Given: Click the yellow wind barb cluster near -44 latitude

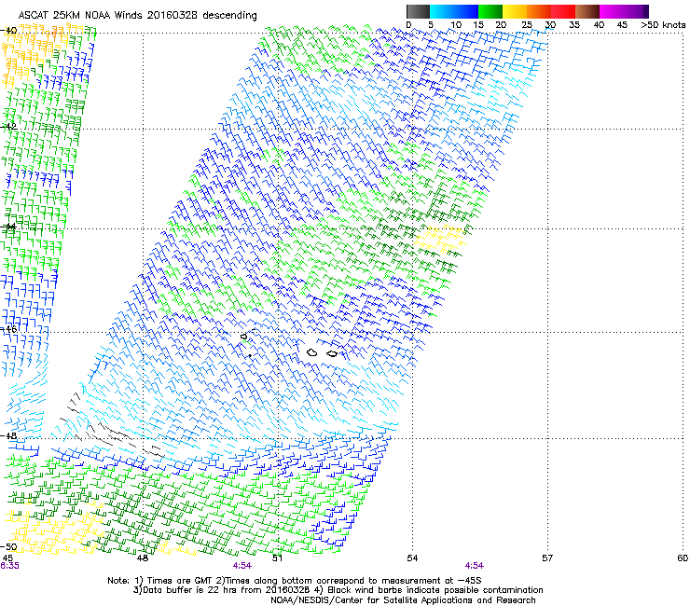Looking at the screenshot, I should click(x=439, y=239).
